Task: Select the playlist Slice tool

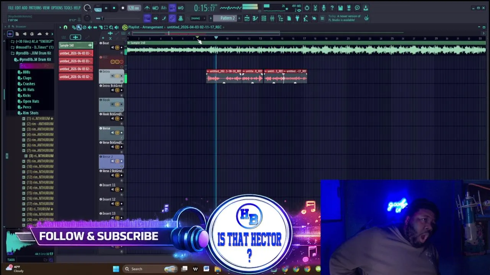Action: click(x=100, y=27)
